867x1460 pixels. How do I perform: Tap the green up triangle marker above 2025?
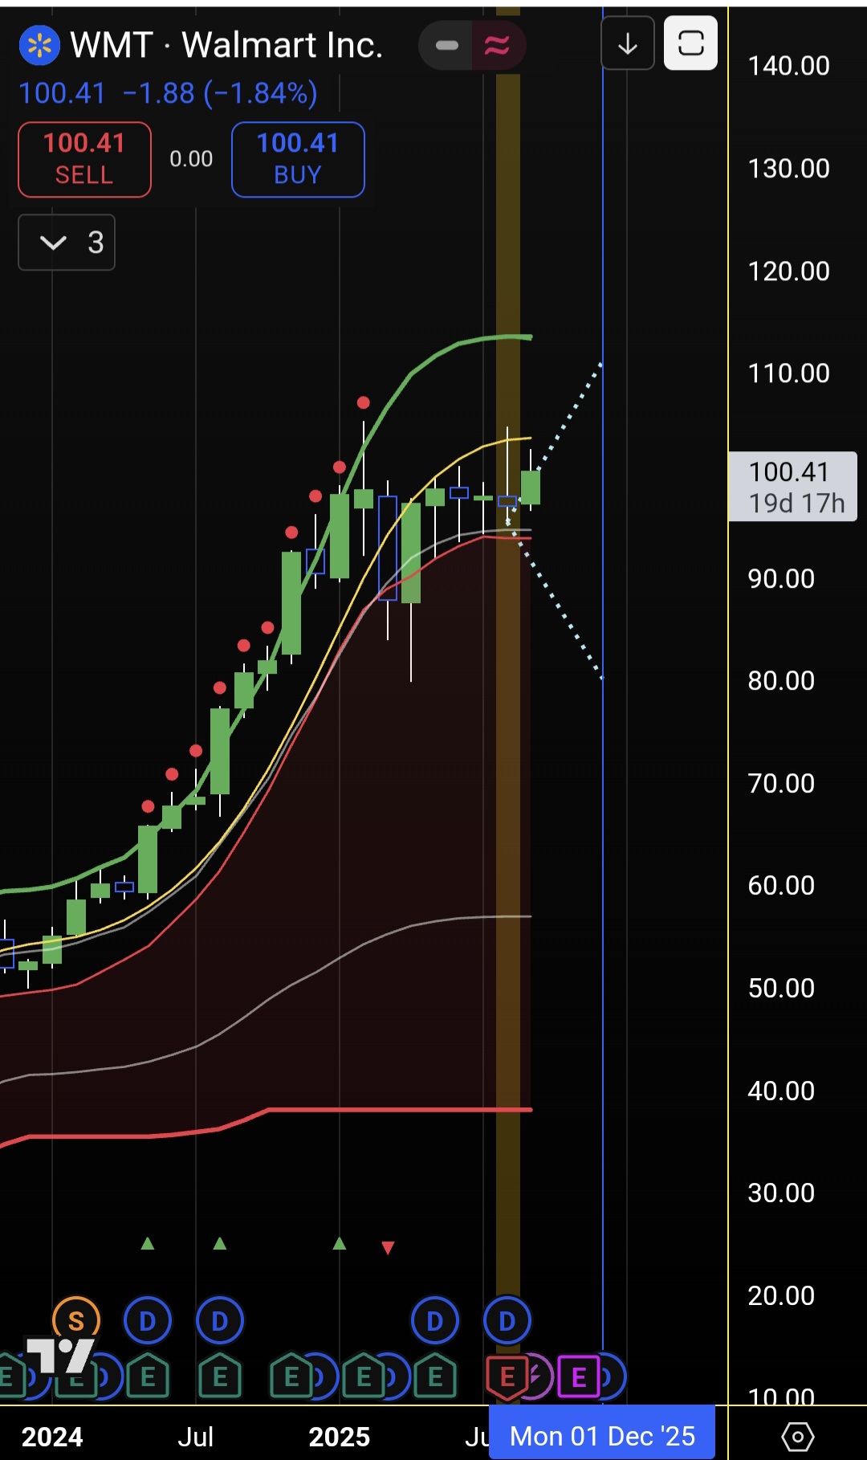click(x=340, y=1243)
